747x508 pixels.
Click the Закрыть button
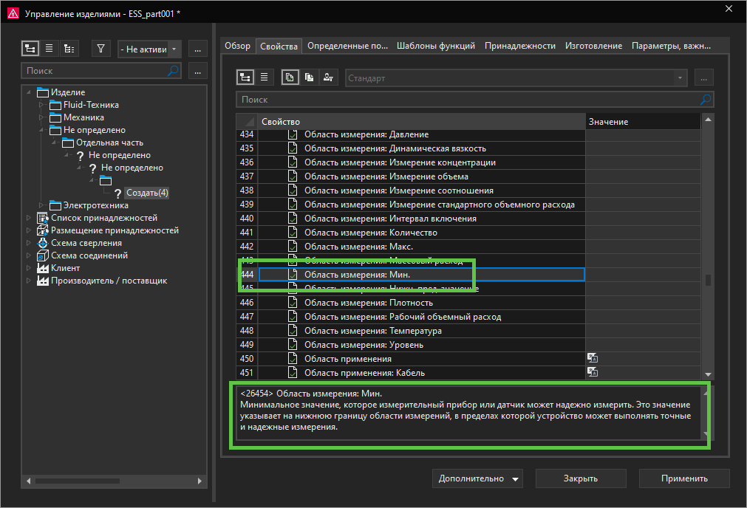(x=581, y=478)
